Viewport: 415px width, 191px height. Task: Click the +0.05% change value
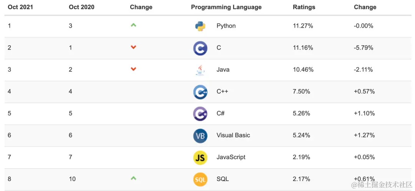pos(364,157)
